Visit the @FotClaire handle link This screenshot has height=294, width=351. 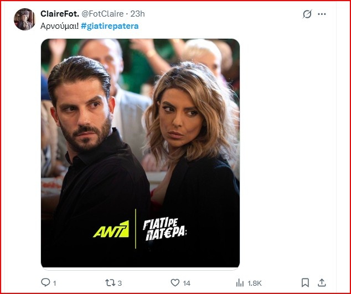point(102,13)
